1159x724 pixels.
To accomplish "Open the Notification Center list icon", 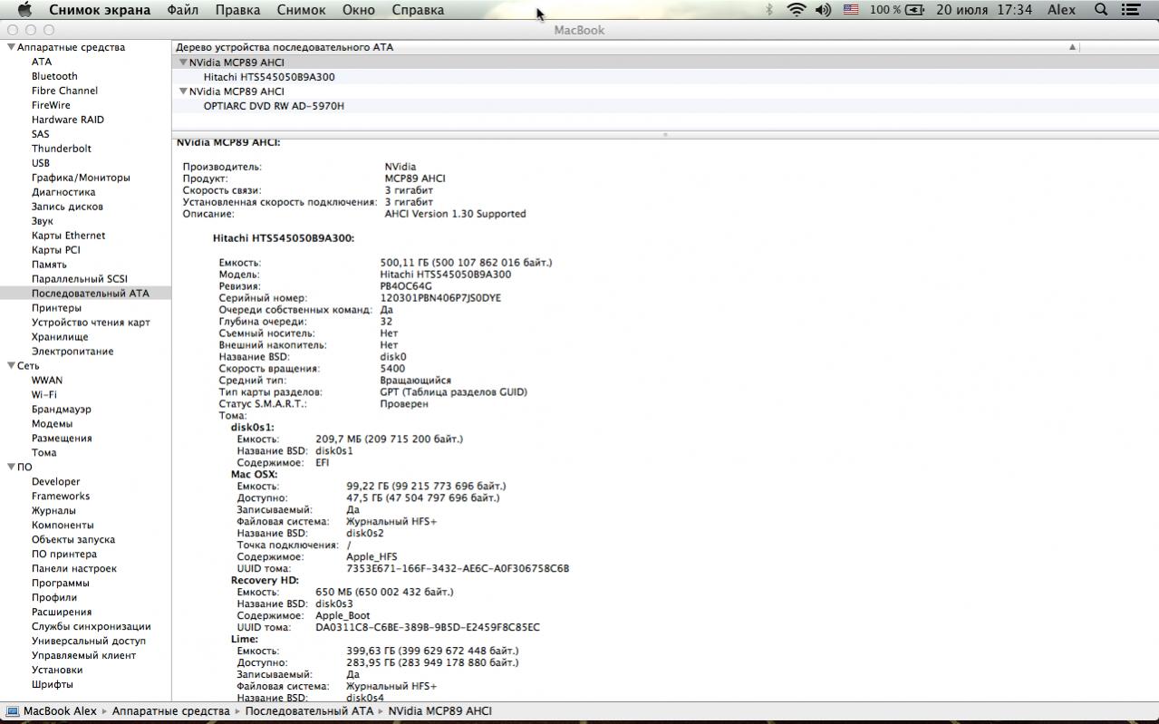I will click(x=1130, y=10).
